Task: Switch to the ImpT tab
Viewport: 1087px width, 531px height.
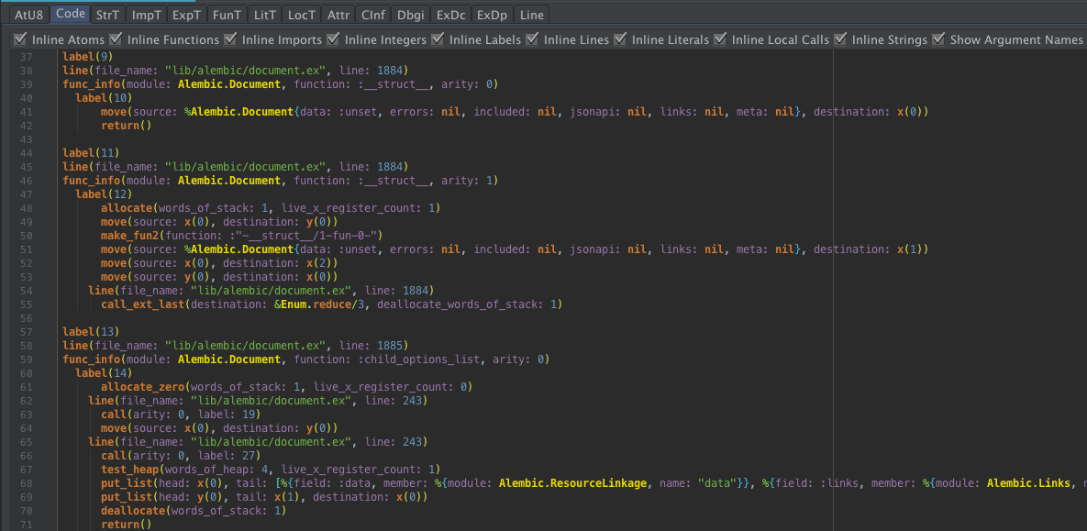Action: tap(146, 15)
